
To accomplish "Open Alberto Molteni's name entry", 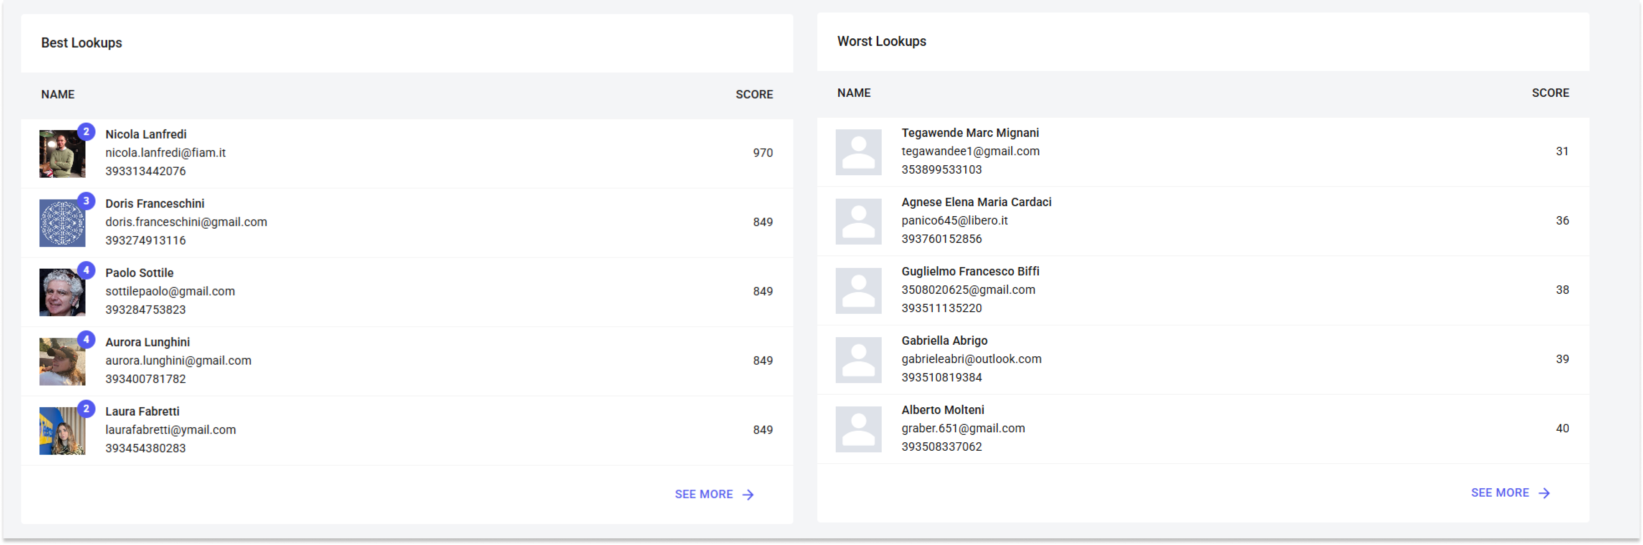I will pyautogui.click(x=942, y=410).
